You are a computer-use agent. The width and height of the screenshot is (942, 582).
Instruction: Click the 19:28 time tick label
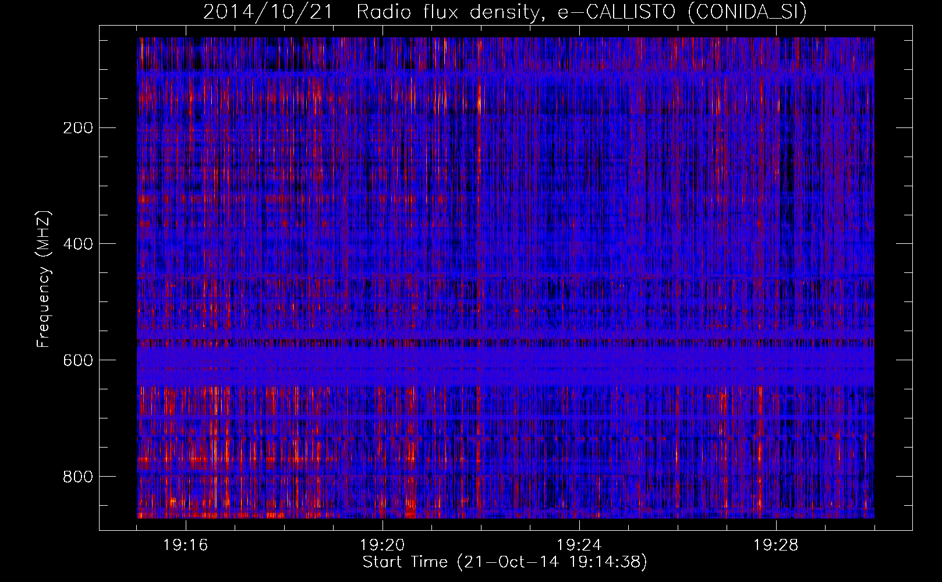(x=776, y=545)
